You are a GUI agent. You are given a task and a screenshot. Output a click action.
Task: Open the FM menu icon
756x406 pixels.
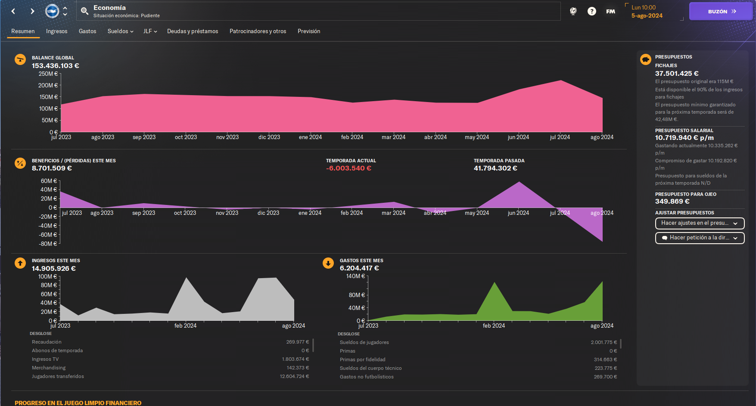coord(610,12)
